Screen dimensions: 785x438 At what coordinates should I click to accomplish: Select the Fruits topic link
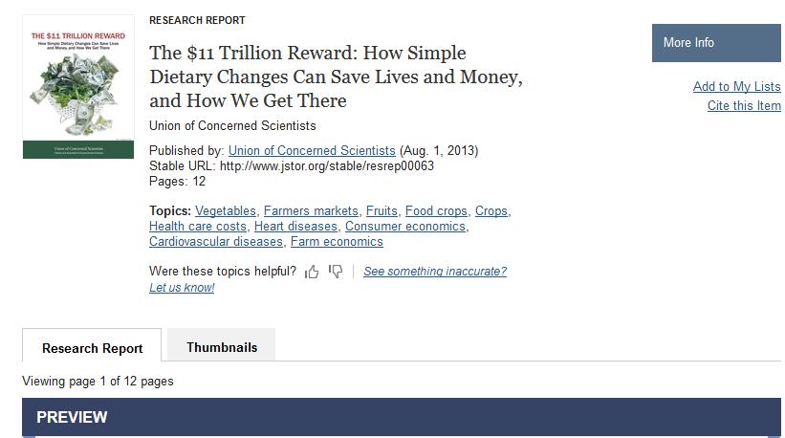(x=382, y=211)
